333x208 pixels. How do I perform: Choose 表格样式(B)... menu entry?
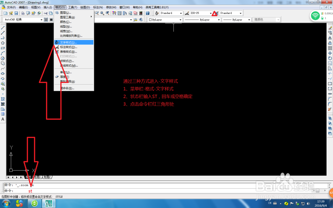click(74, 52)
